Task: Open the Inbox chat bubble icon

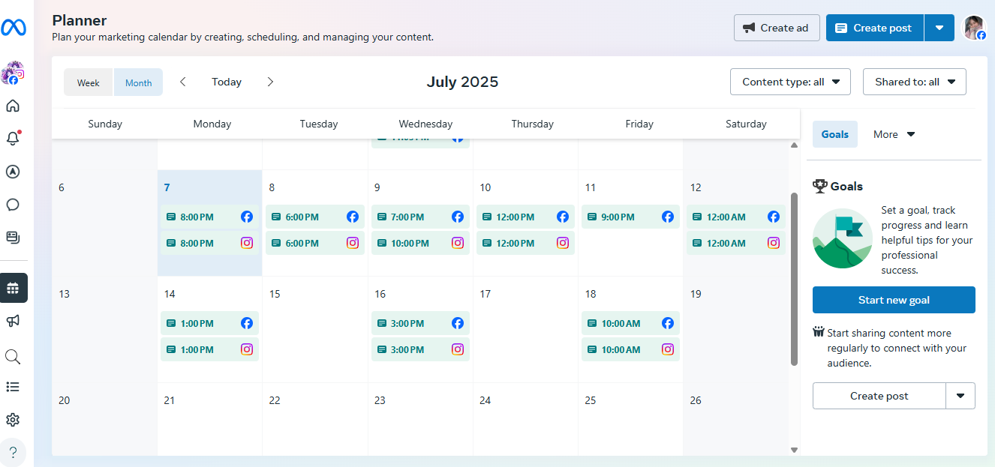Action: click(13, 205)
